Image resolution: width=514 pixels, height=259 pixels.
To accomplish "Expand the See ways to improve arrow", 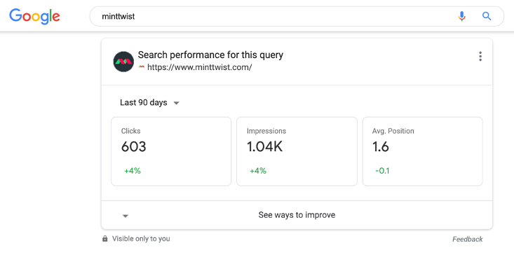I will coord(126,216).
